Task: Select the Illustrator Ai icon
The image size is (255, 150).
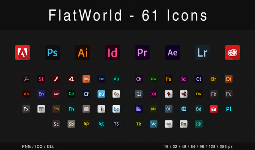Action: pos(82,52)
